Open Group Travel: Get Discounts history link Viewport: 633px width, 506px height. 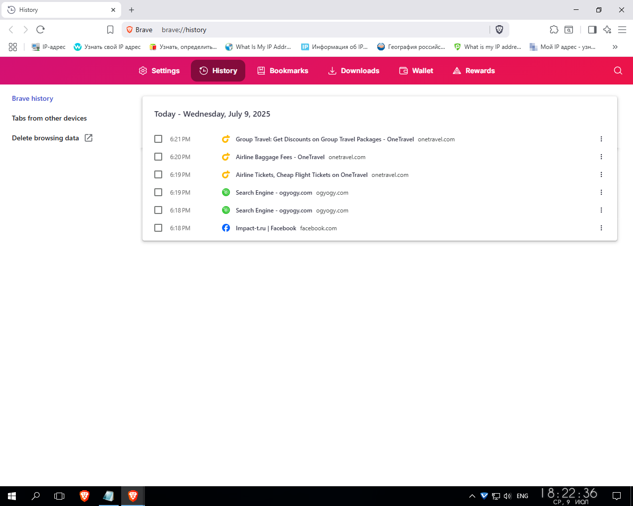[325, 139]
